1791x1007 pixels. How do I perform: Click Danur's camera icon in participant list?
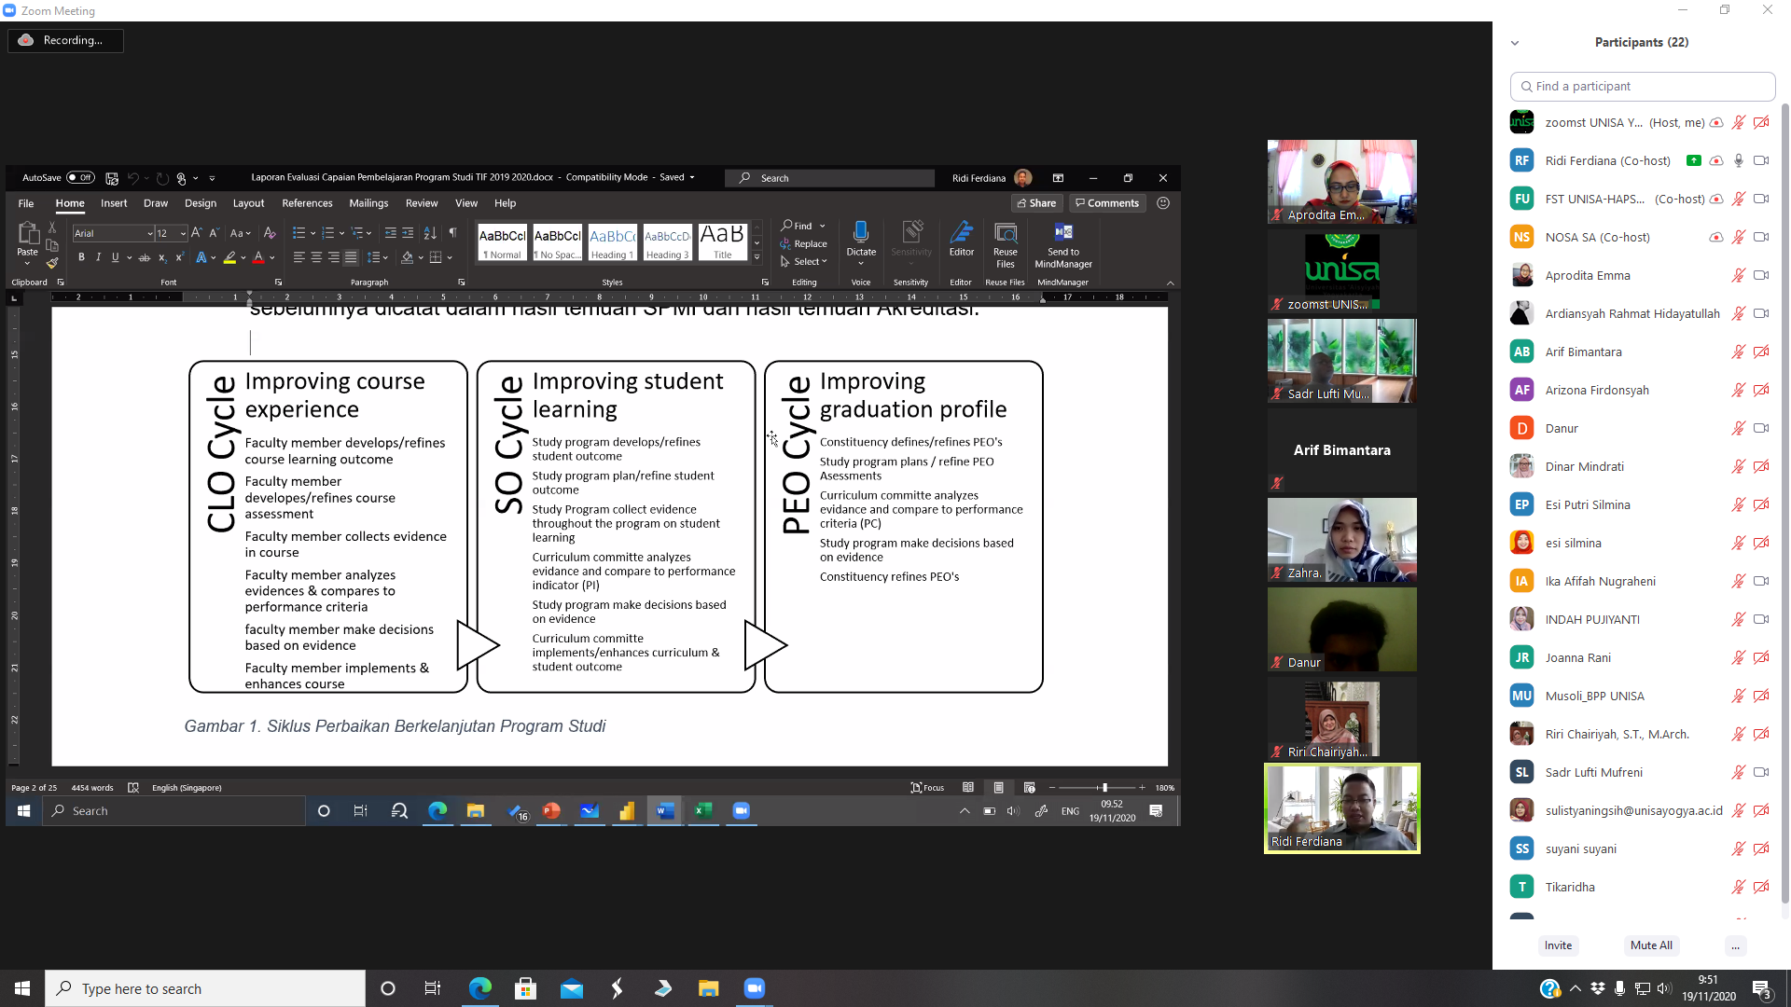coord(1760,428)
